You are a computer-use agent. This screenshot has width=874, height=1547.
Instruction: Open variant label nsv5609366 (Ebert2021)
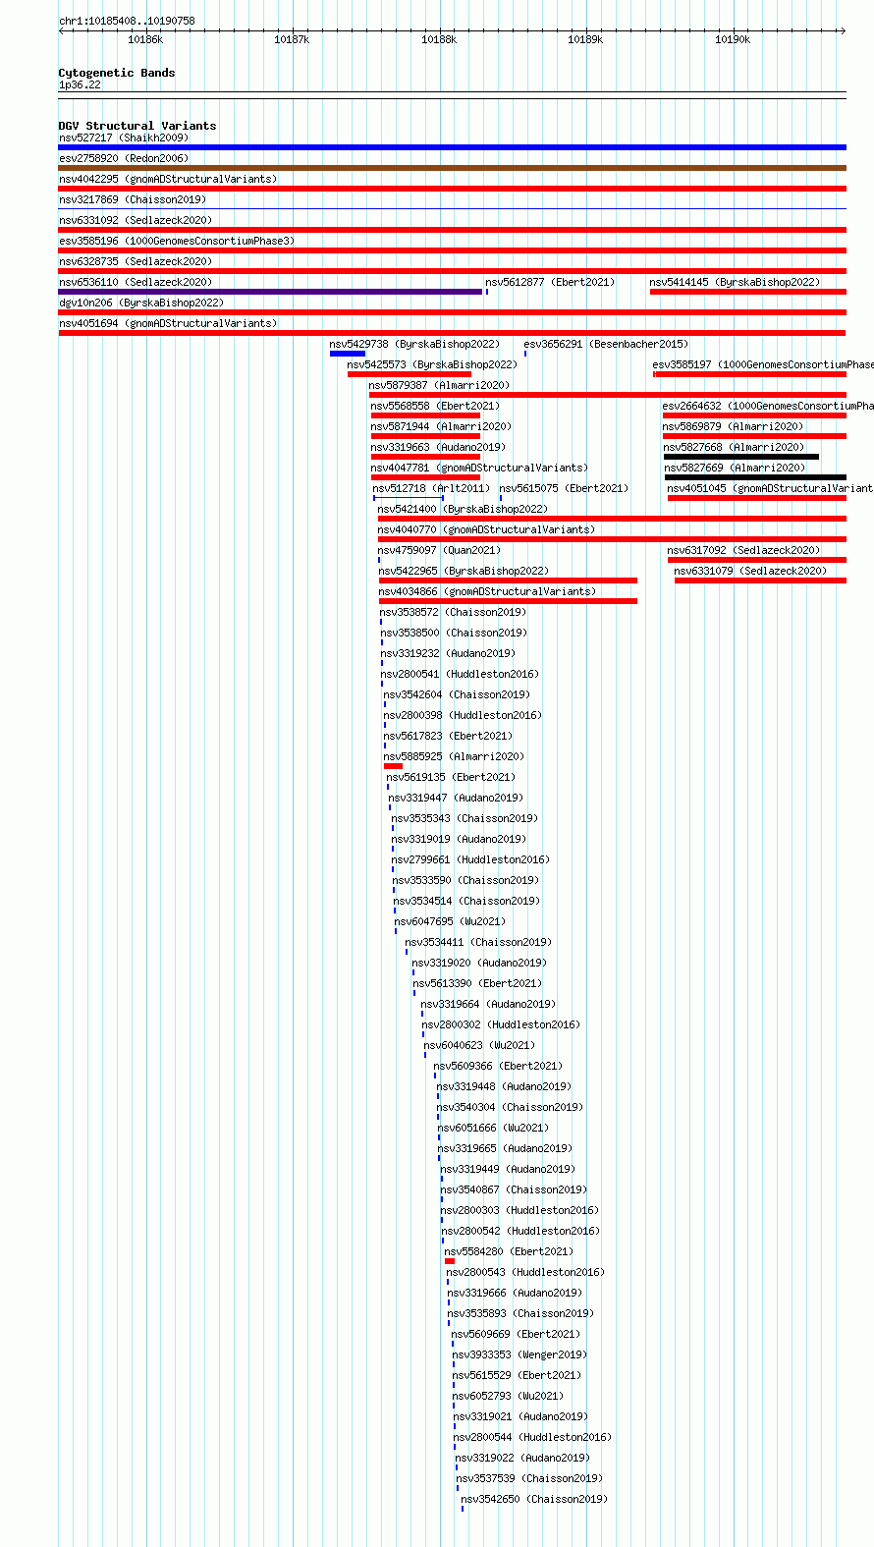point(498,1066)
